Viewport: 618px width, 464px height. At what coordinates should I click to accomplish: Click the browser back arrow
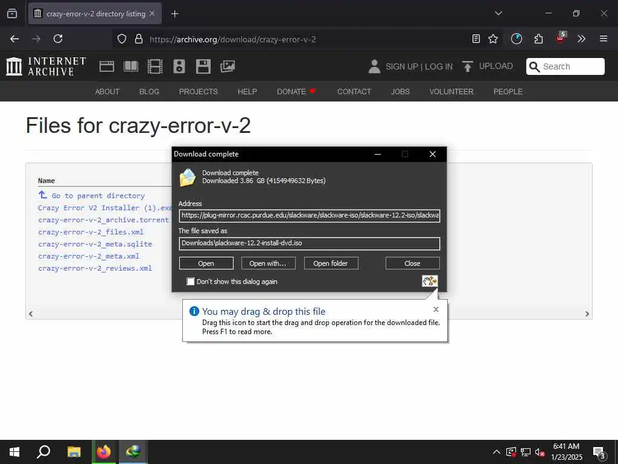tap(14, 39)
